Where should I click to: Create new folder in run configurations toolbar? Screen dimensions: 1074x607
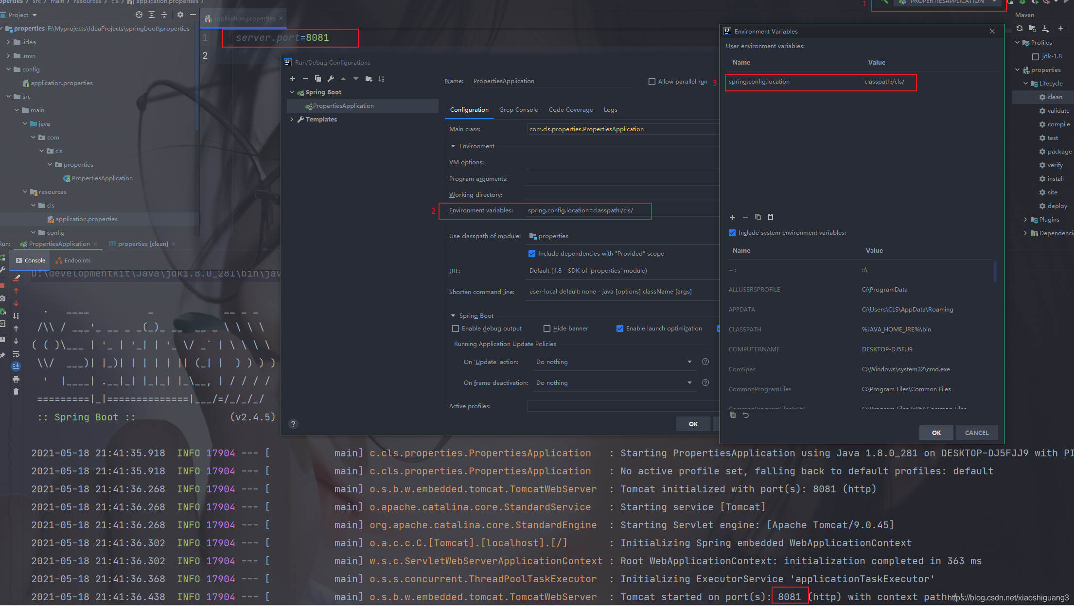click(x=369, y=79)
